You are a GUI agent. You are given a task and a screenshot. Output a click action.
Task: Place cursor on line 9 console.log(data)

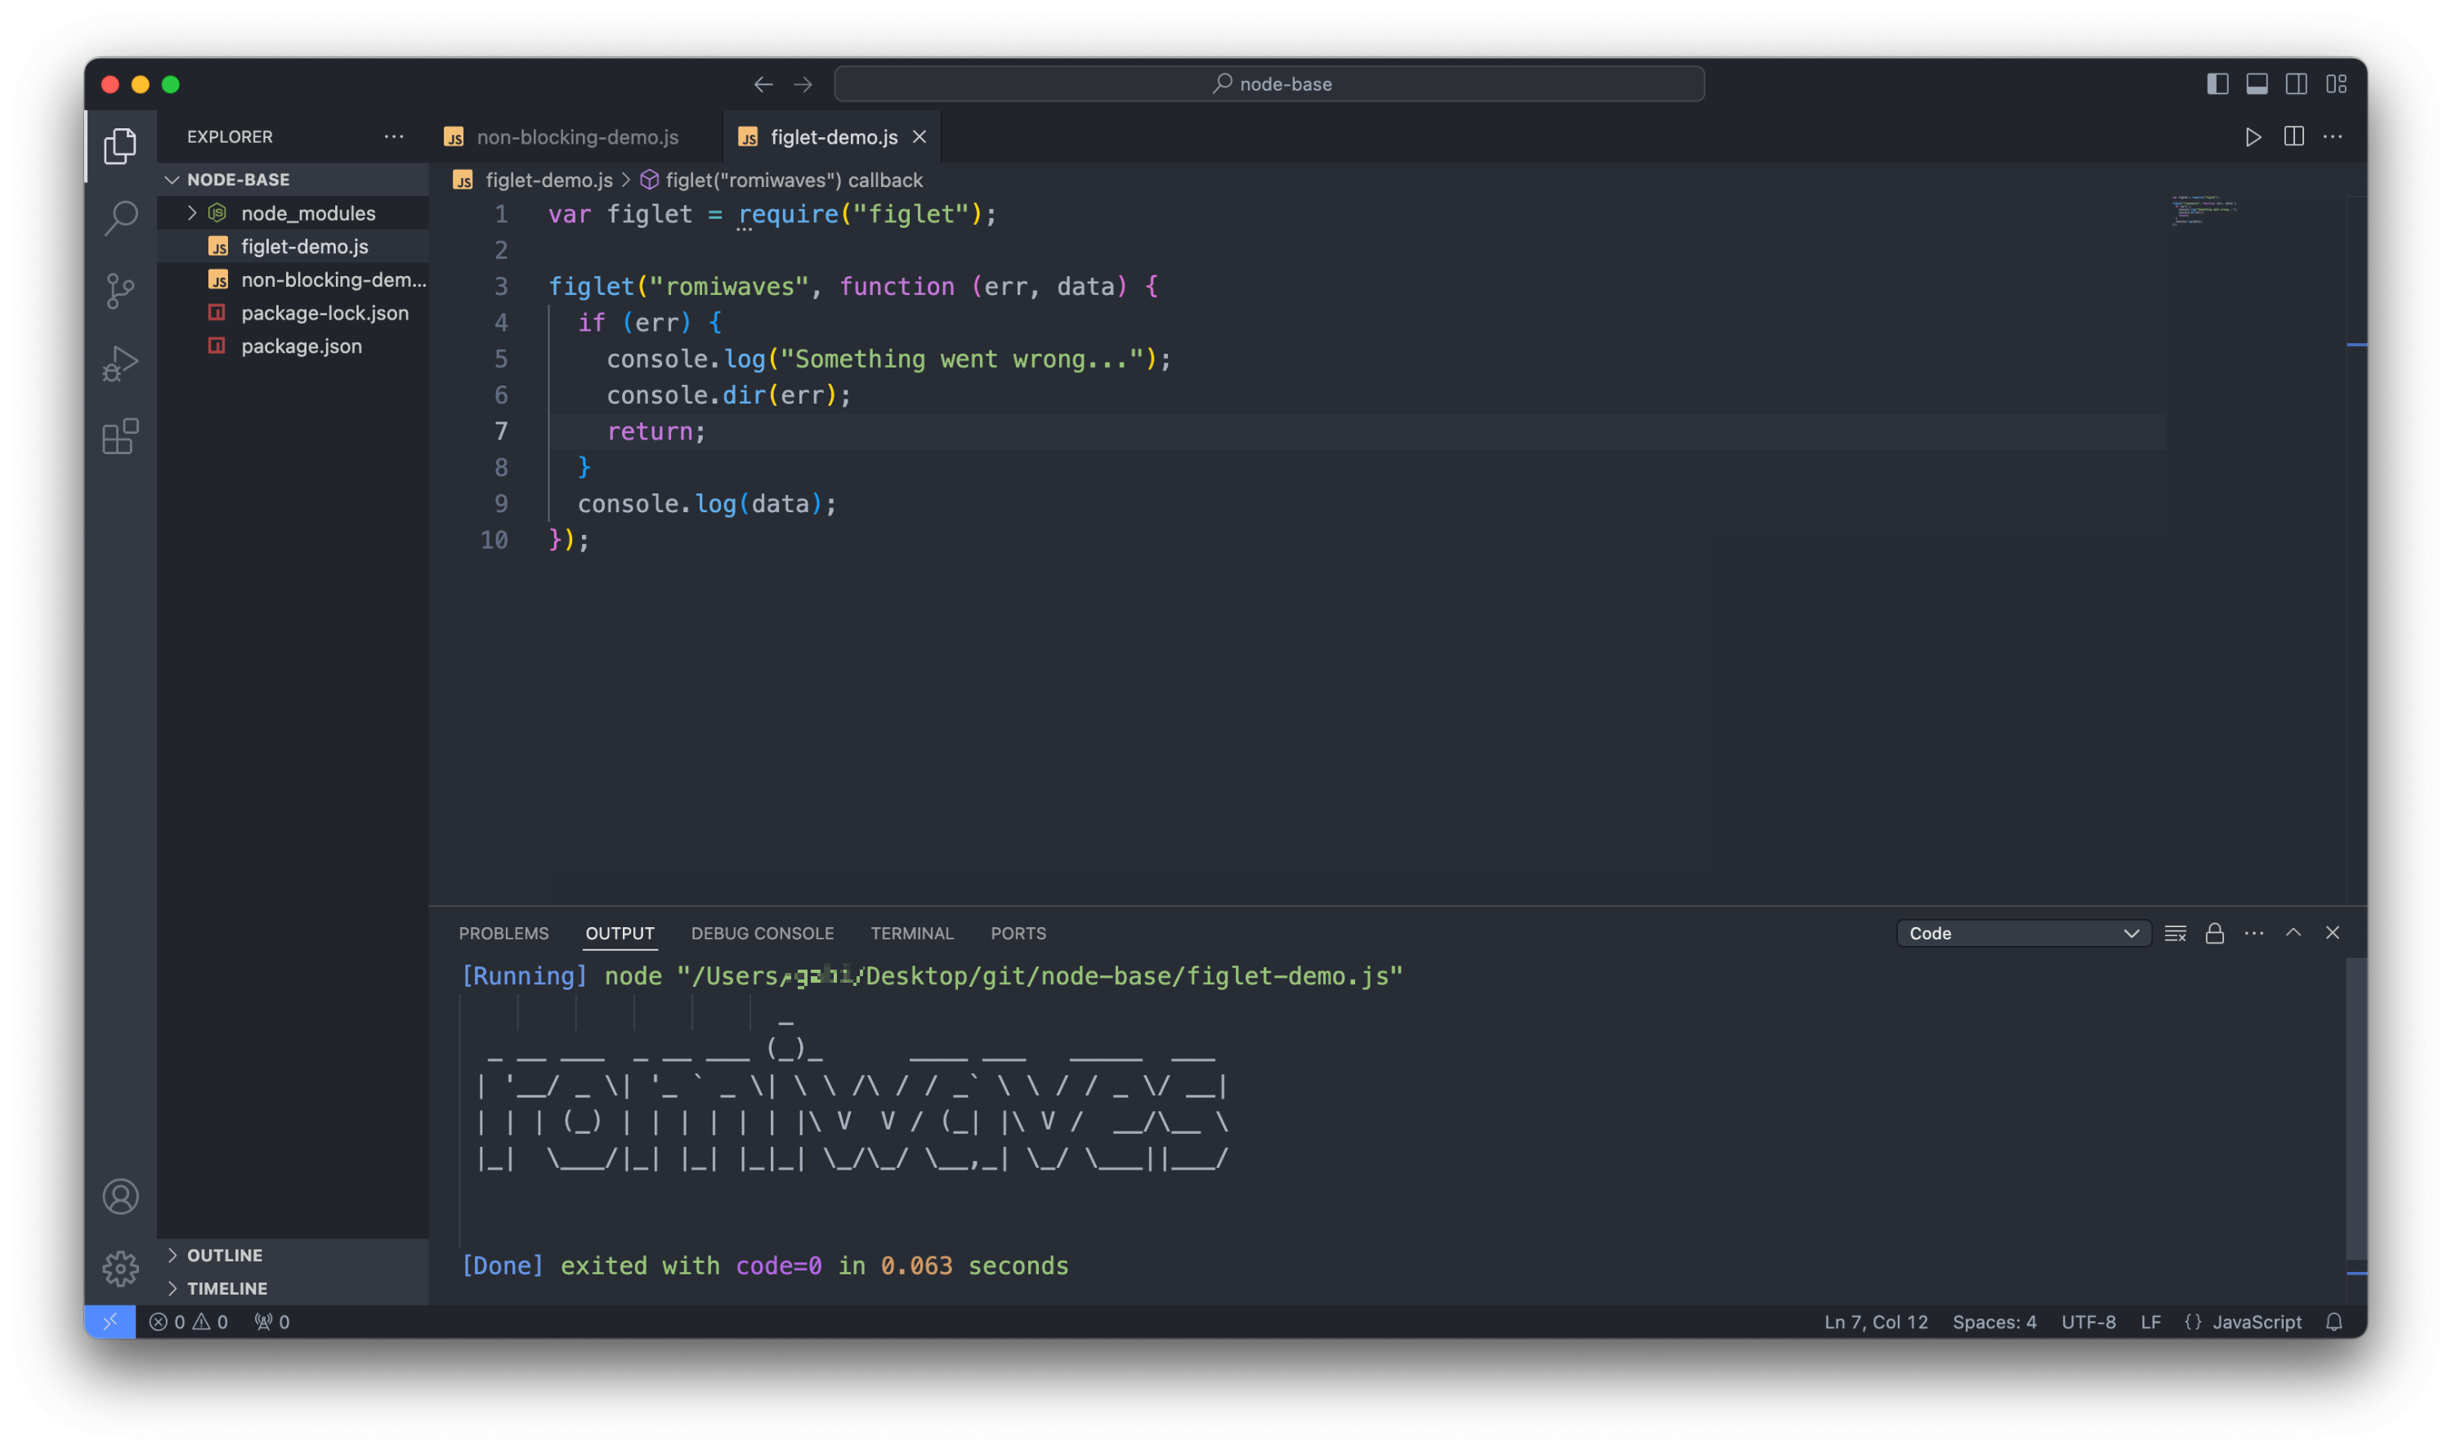706,504
